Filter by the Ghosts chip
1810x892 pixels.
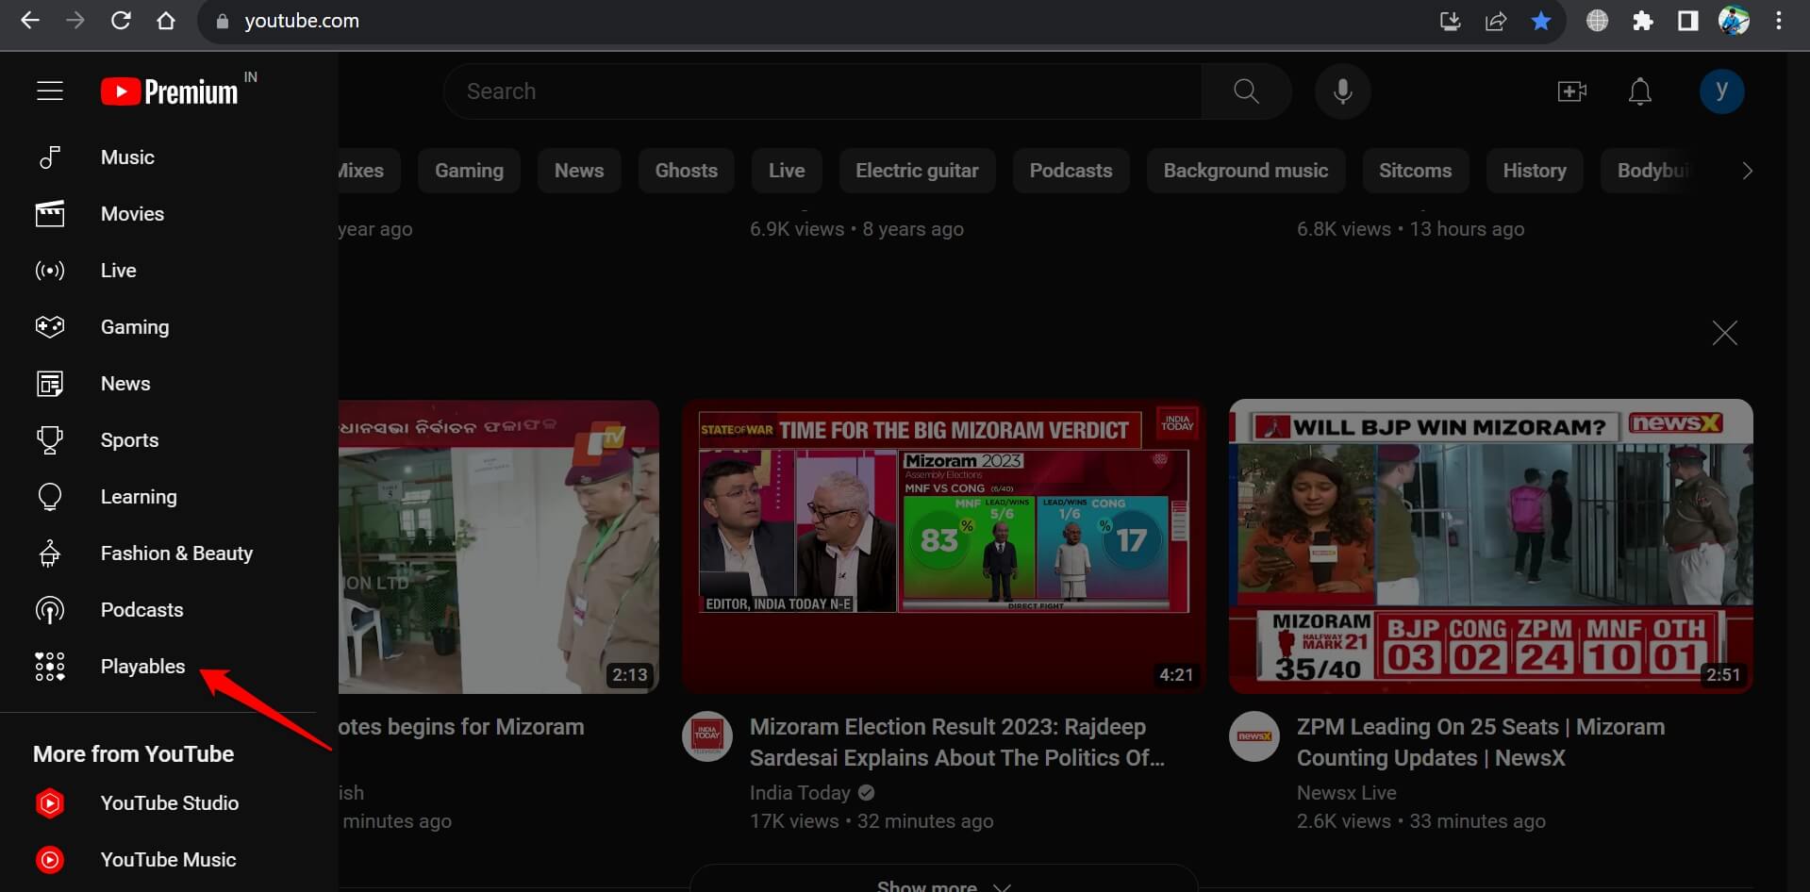pos(687,171)
